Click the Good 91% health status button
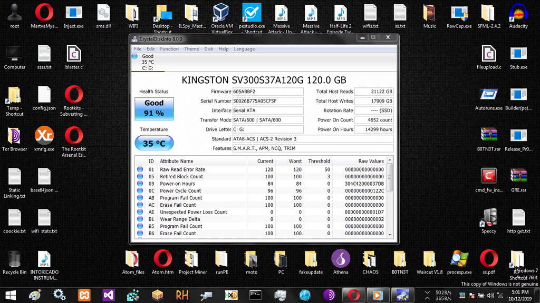This screenshot has width=540, height=303. click(x=154, y=108)
